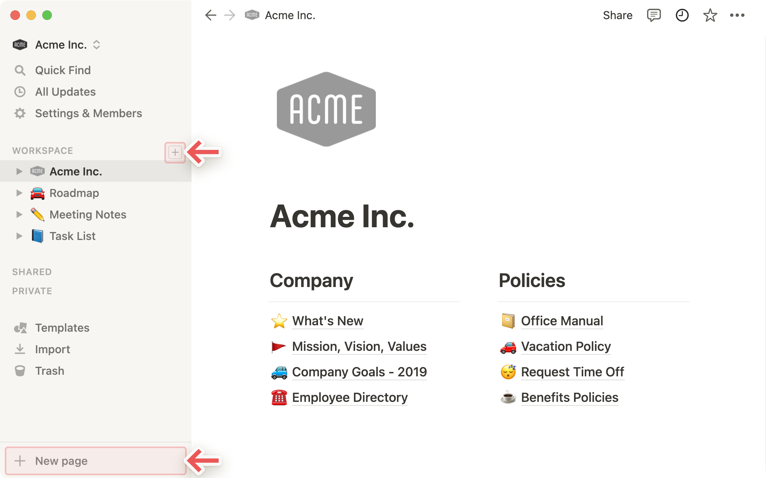The image size is (766, 478).
Task: Open Settings & Members page
Action: click(88, 113)
